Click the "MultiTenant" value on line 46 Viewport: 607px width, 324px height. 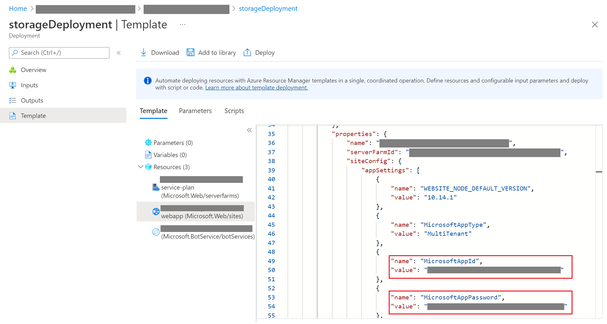[x=448, y=234]
